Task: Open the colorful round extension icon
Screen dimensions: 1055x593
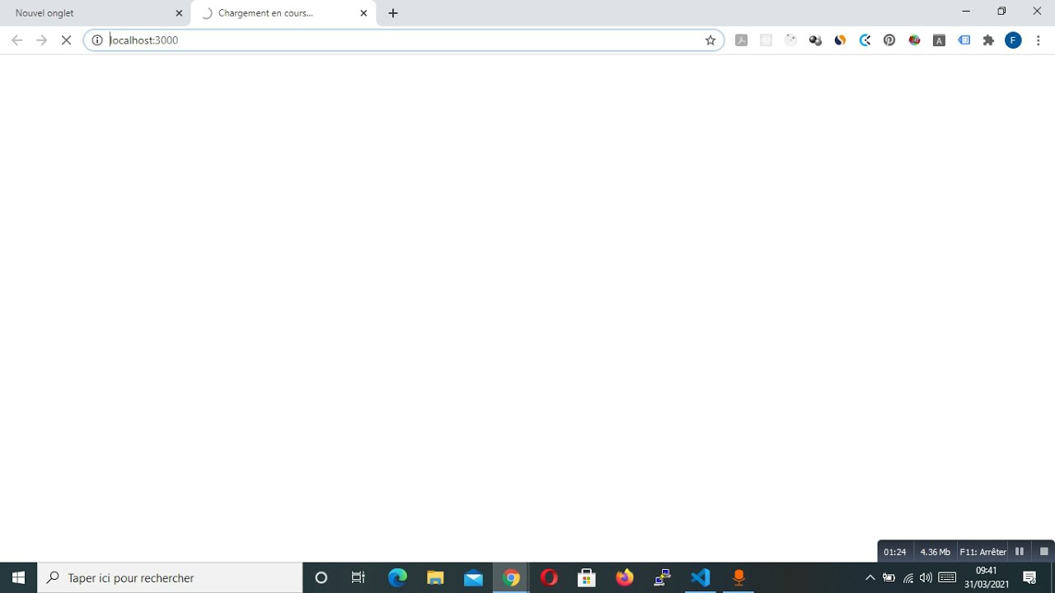Action: (914, 40)
